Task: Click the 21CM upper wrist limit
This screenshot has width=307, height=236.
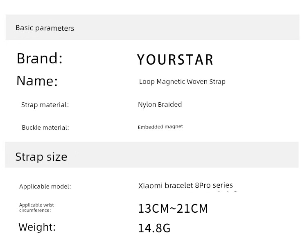Action: click(x=192, y=209)
